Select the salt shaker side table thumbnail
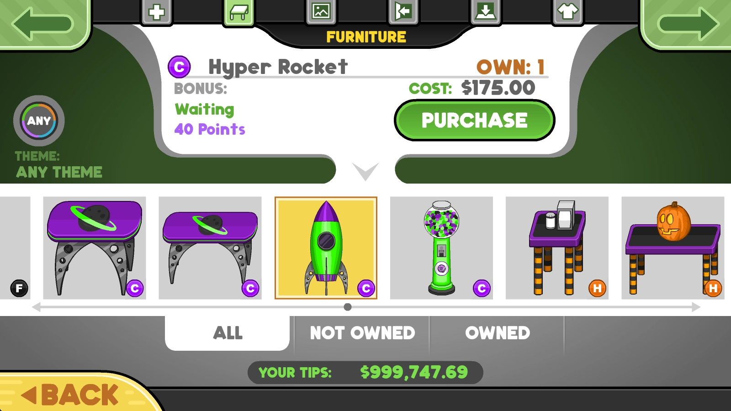Image resolution: width=731 pixels, height=411 pixels. pyautogui.click(x=557, y=248)
